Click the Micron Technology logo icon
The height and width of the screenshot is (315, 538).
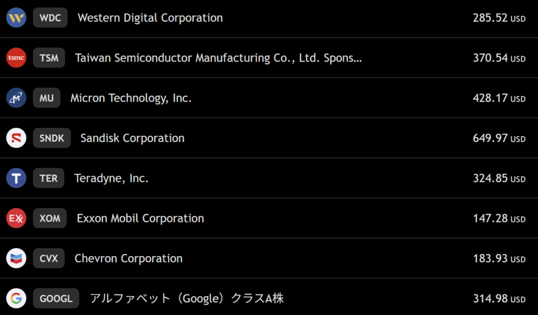tap(16, 98)
